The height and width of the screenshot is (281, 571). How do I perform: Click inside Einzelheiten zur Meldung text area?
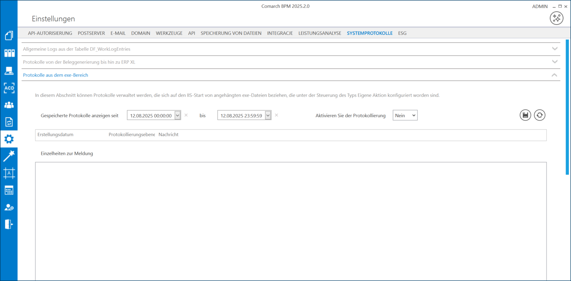tap(290, 220)
